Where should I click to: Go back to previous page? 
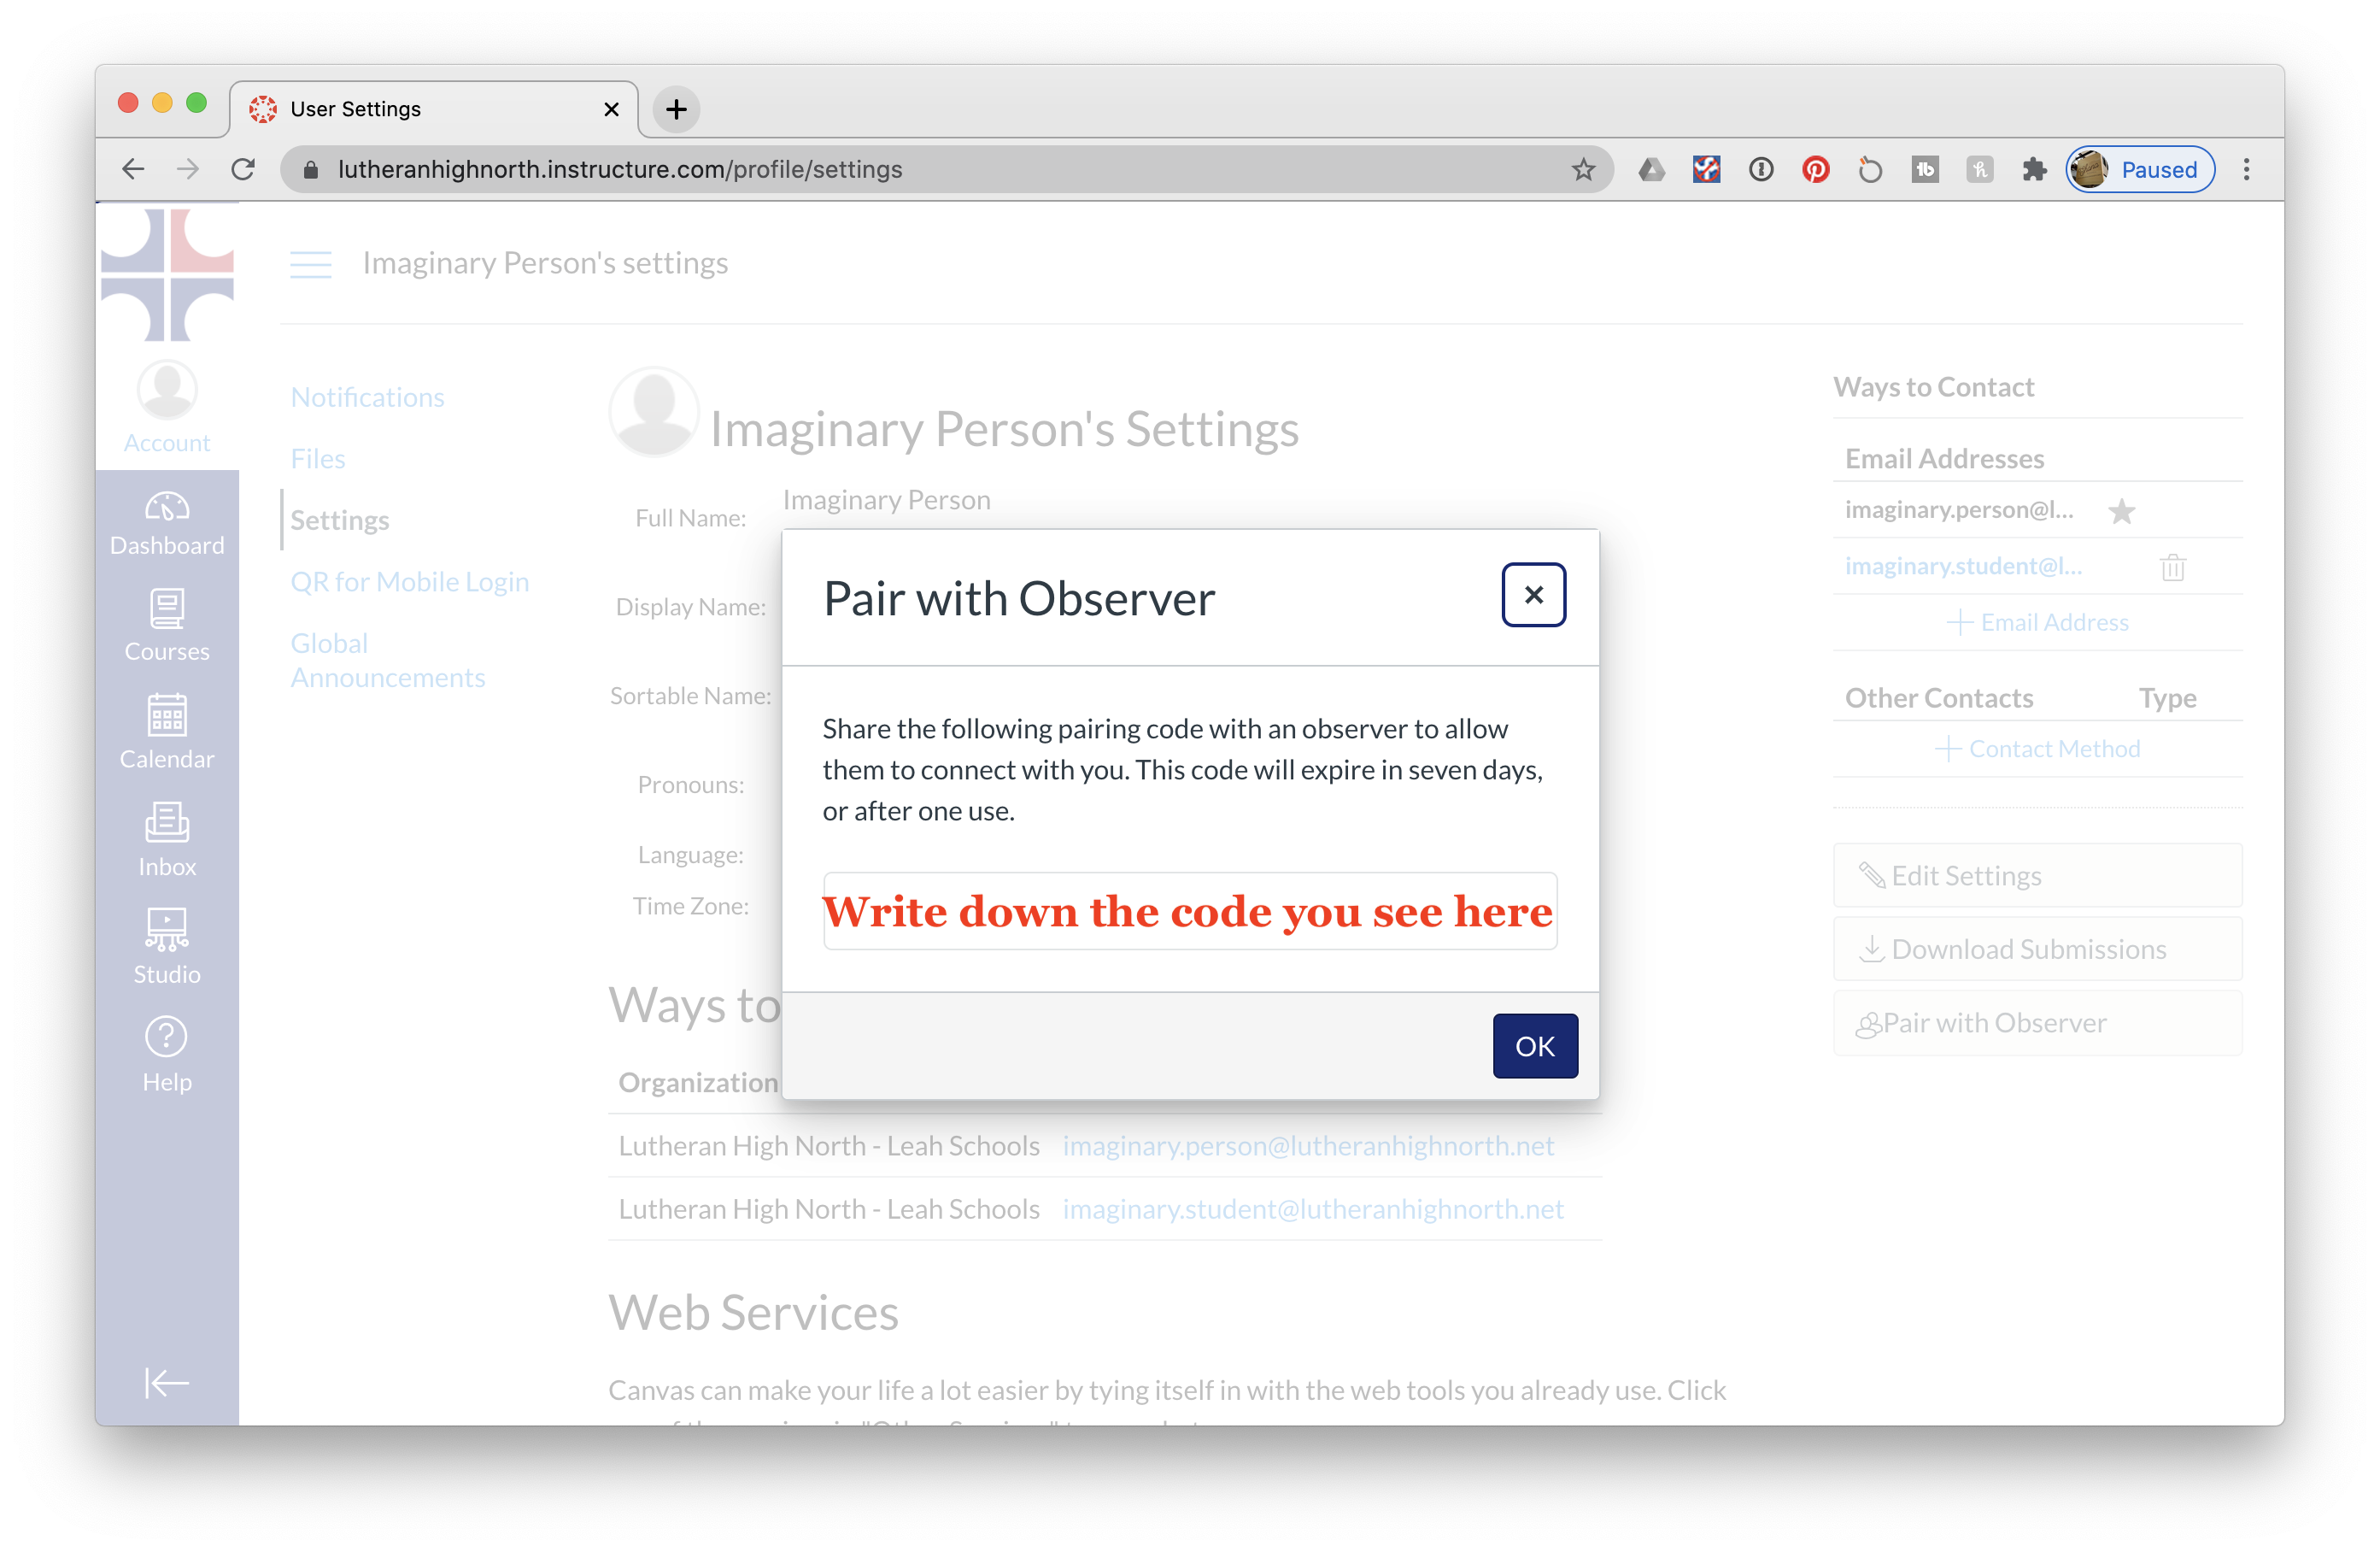(133, 169)
